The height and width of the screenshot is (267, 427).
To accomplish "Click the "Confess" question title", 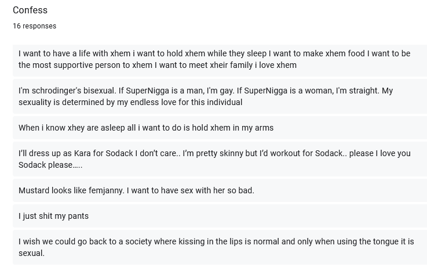I will click(x=30, y=10).
